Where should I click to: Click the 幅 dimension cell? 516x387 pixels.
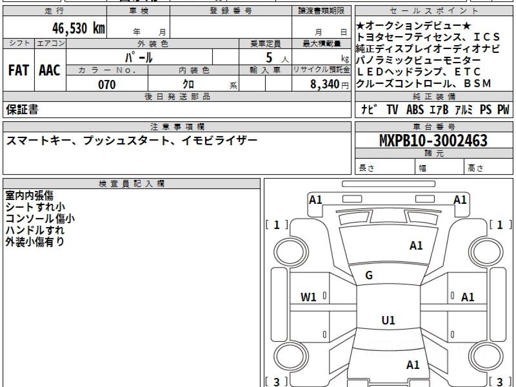439,167
